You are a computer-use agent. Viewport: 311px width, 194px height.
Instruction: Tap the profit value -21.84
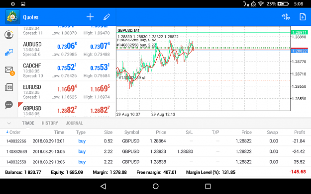(299, 141)
